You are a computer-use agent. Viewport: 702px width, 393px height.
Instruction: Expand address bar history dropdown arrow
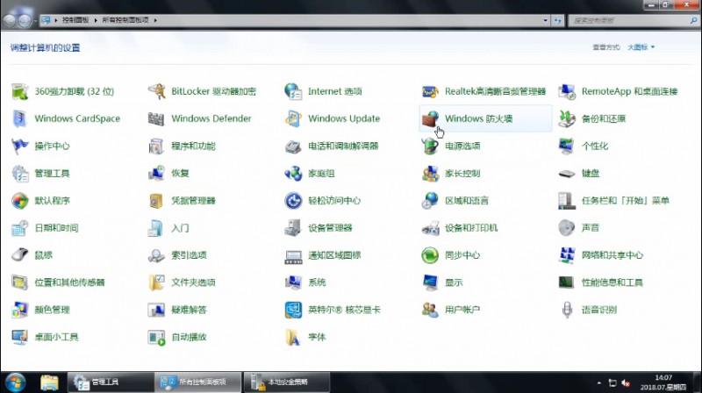click(545, 20)
